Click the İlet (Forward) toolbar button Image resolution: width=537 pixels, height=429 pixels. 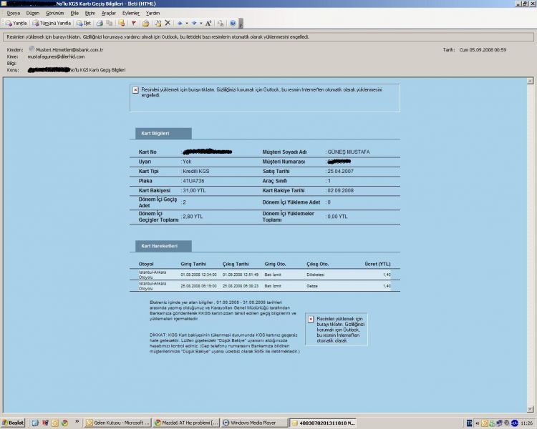[84, 24]
